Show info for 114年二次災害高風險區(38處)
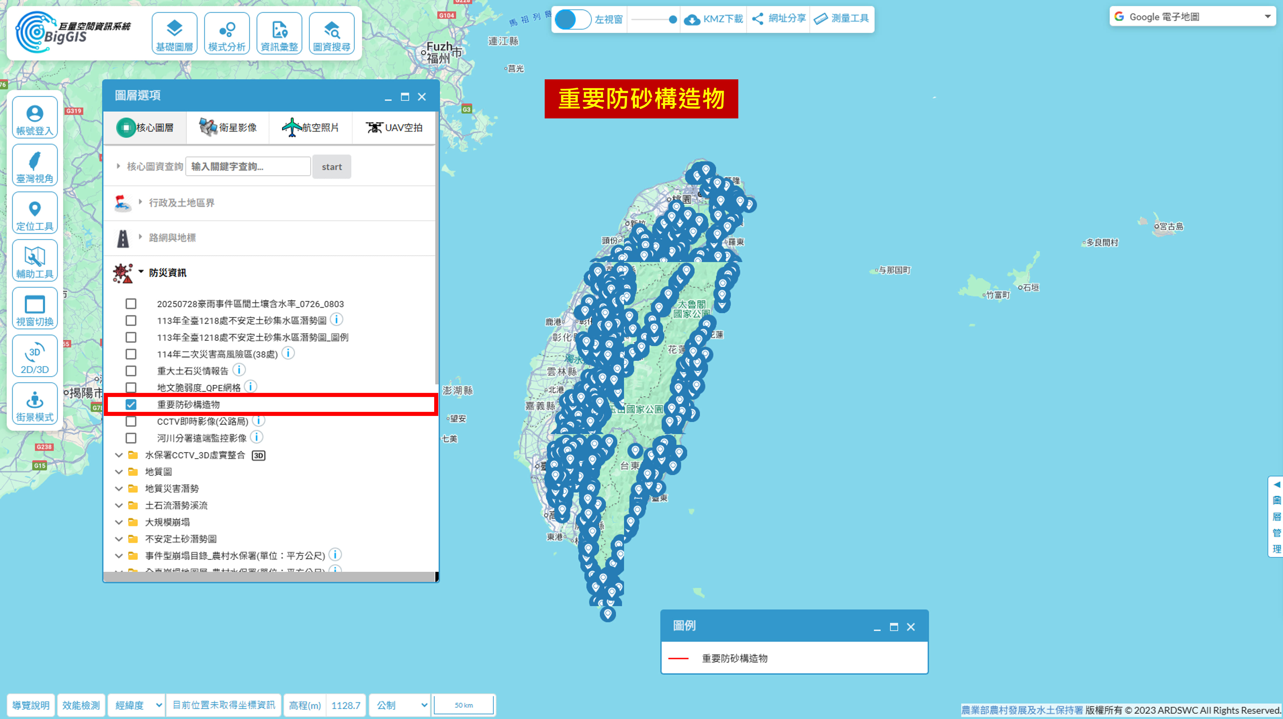 click(x=288, y=353)
